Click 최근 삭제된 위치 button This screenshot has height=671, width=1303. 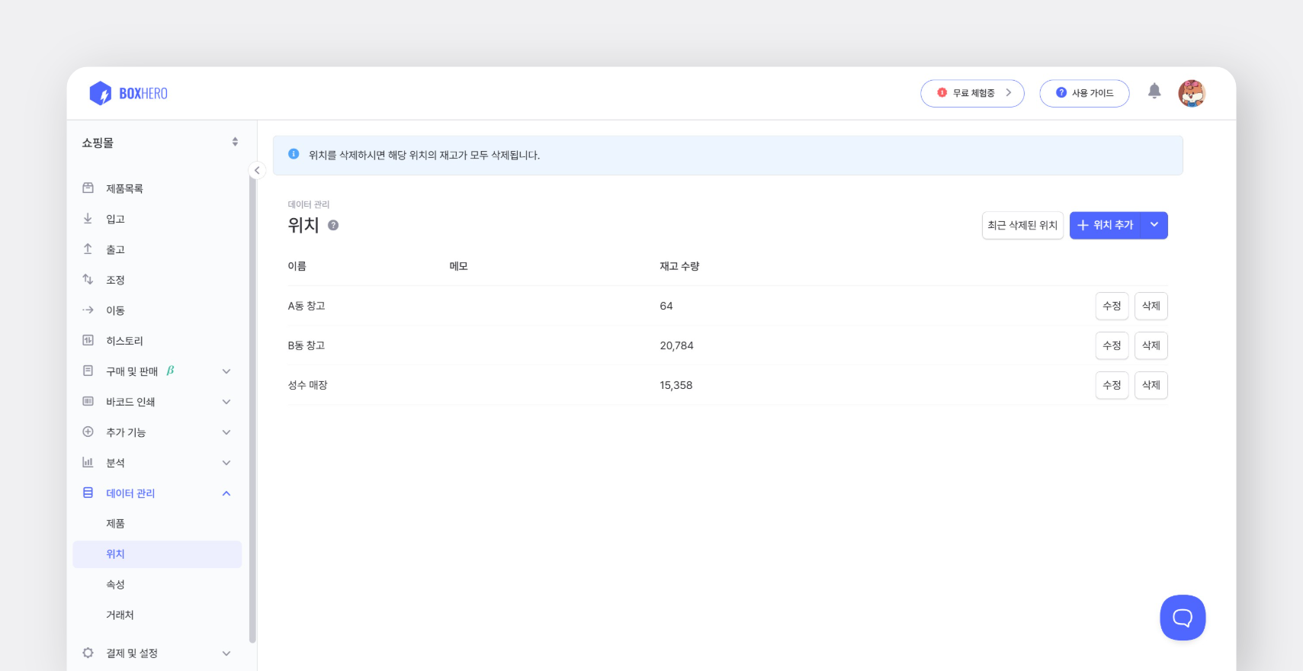click(x=1022, y=225)
